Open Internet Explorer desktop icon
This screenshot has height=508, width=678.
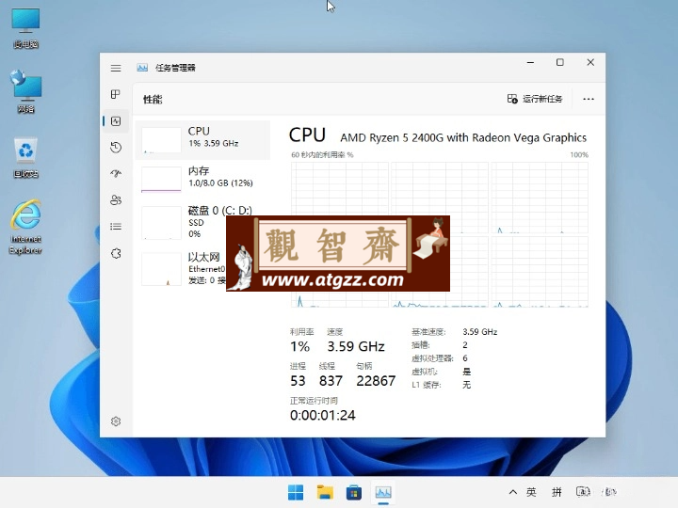point(25,228)
